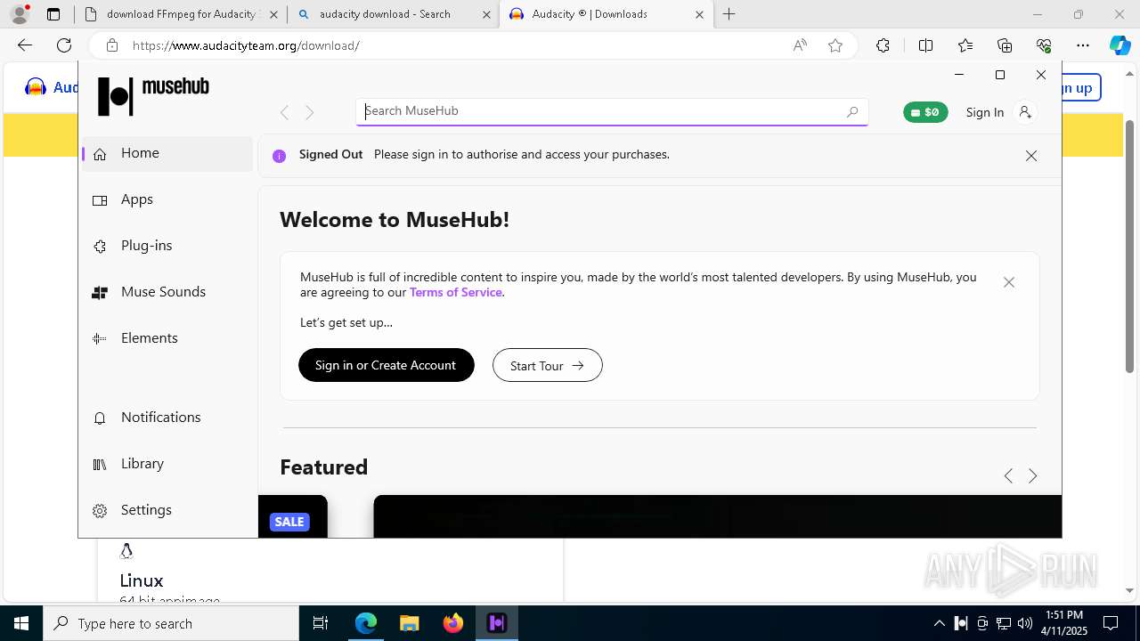
Task: Click the magnifier icon in MuseHub search
Action: coord(852,111)
